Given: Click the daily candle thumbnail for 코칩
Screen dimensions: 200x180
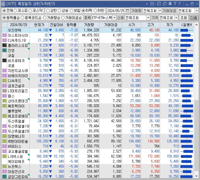Looking at the screenshot, I should click(187, 56).
